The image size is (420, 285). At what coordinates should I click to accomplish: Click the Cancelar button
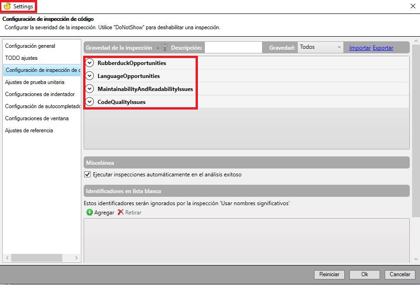pos(400,274)
